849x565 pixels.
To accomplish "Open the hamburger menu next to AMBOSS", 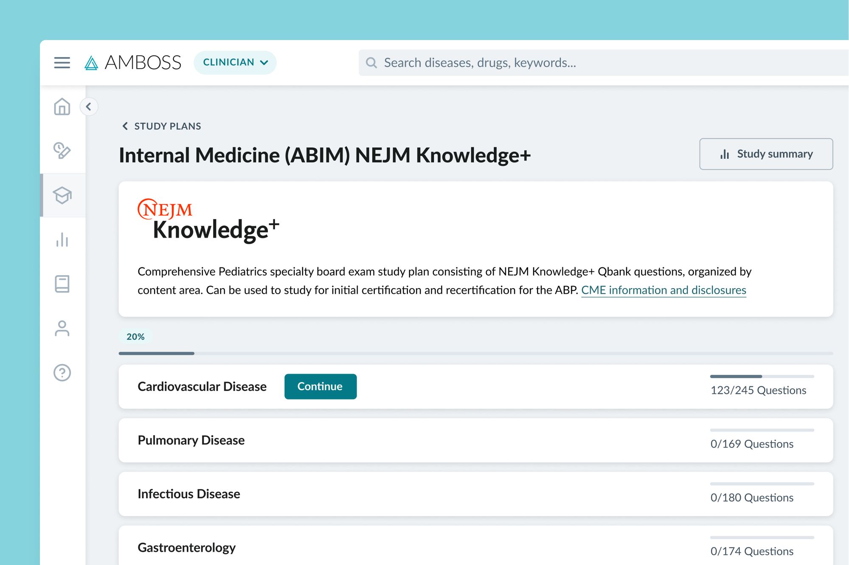I will coord(62,62).
